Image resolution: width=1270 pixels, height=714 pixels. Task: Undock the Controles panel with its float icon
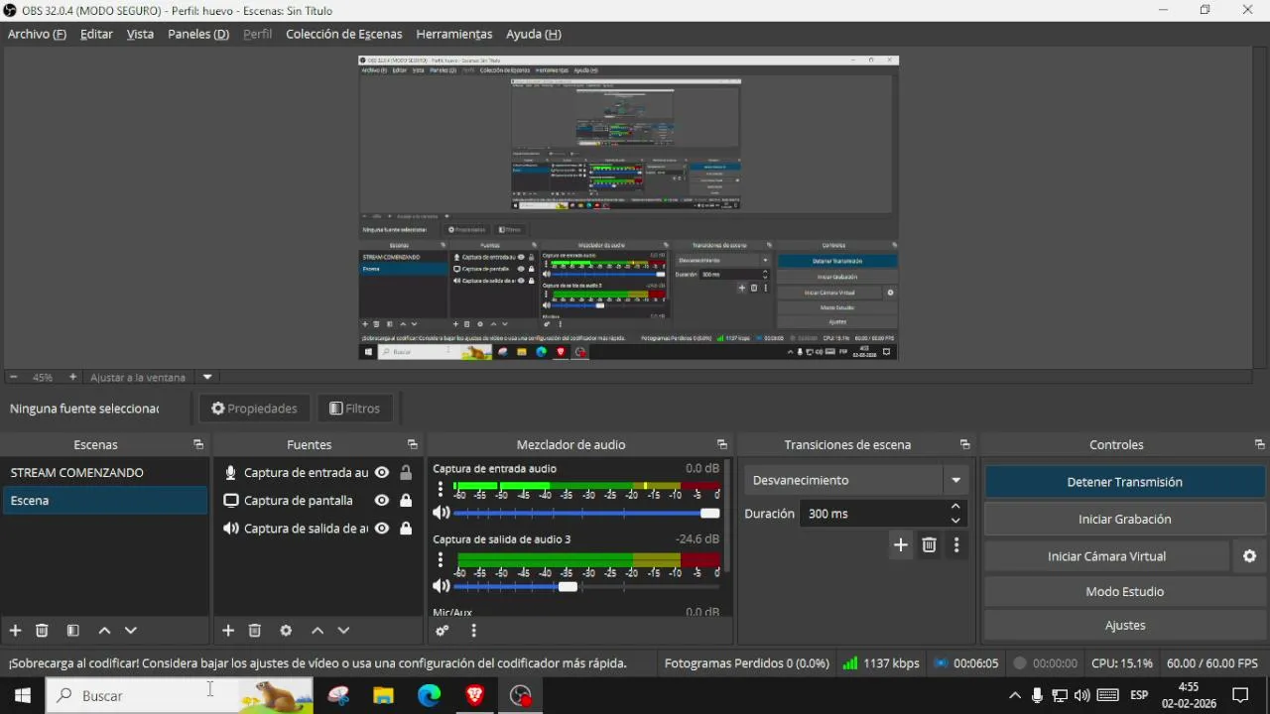[x=1260, y=444]
